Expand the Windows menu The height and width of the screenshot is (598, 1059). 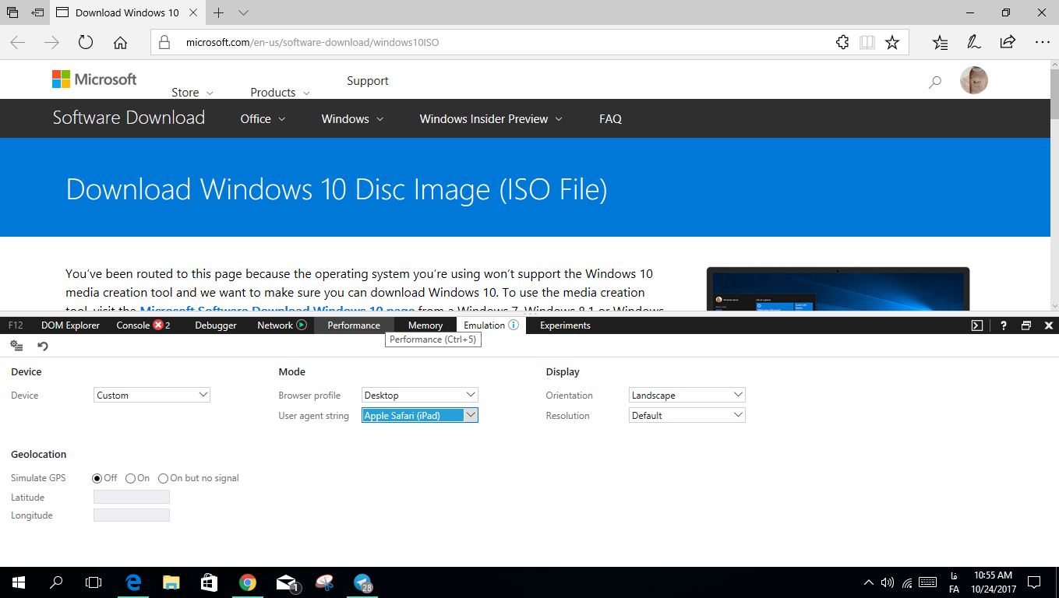point(352,118)
